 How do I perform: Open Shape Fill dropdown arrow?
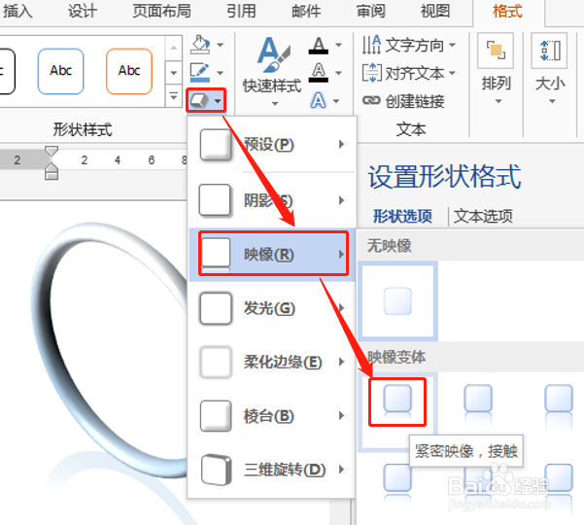coord(221,45)
